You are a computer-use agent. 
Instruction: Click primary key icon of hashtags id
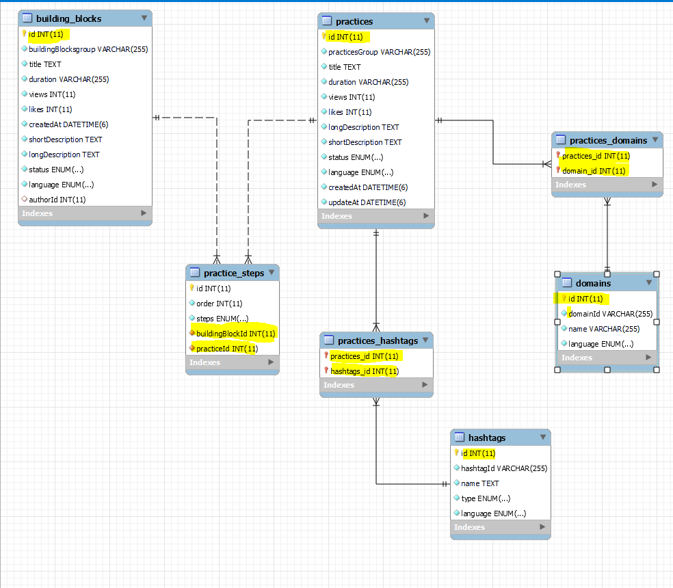pos(456,453)
